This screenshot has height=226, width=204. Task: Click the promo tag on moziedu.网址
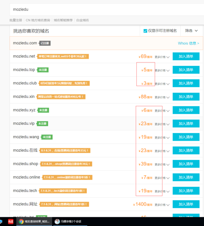click(x=64, y=204)
